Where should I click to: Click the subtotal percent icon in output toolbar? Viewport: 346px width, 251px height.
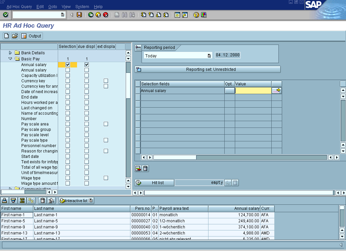pos(31,200)
